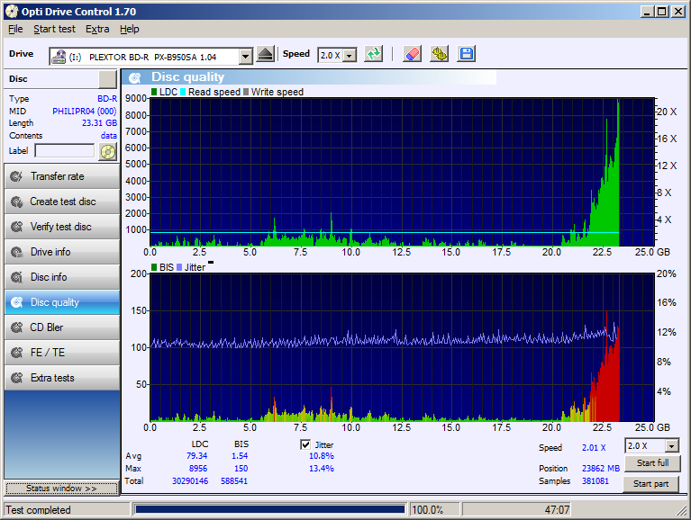Click the elapsed time 47:07 in status bar
Image resolution: width=691 pixels, height=520 pixels.
coord(557,510)
